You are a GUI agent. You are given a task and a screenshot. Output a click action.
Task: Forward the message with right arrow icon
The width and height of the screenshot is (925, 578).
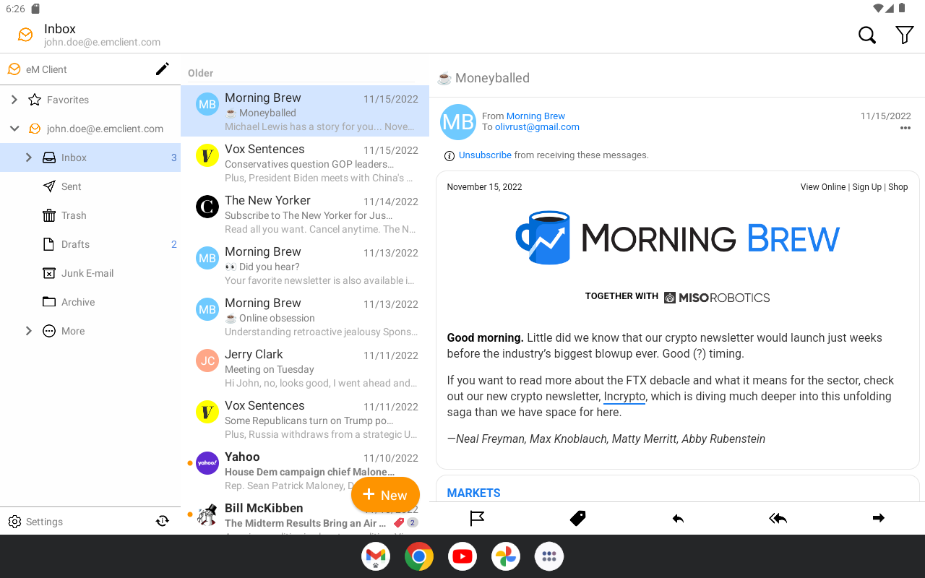879,518
